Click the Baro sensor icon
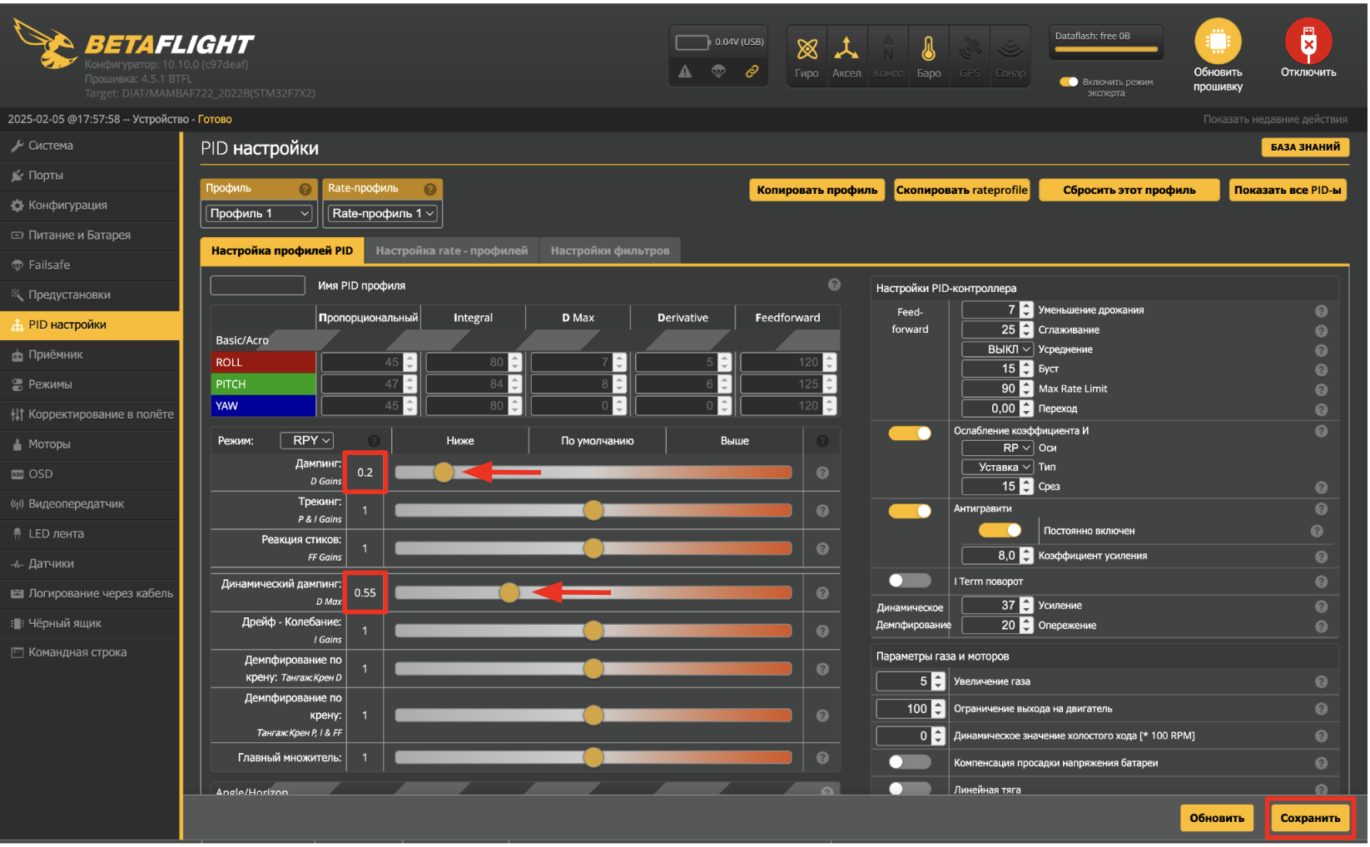1370x847 pixels. [x=928, y=50]
